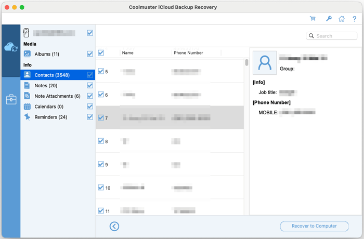
Task: Select Contacts (3548) category
Action: point(58,75)
